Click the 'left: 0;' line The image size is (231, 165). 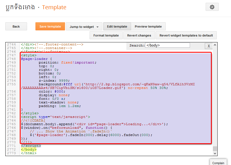click(x=47, y=77)
